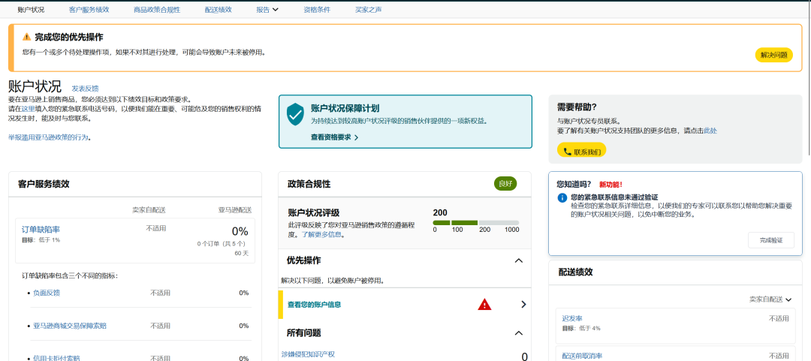This screenshot has width=811, height=361.
Task: Click the 解决问题 button
Action: coord(773,55)
